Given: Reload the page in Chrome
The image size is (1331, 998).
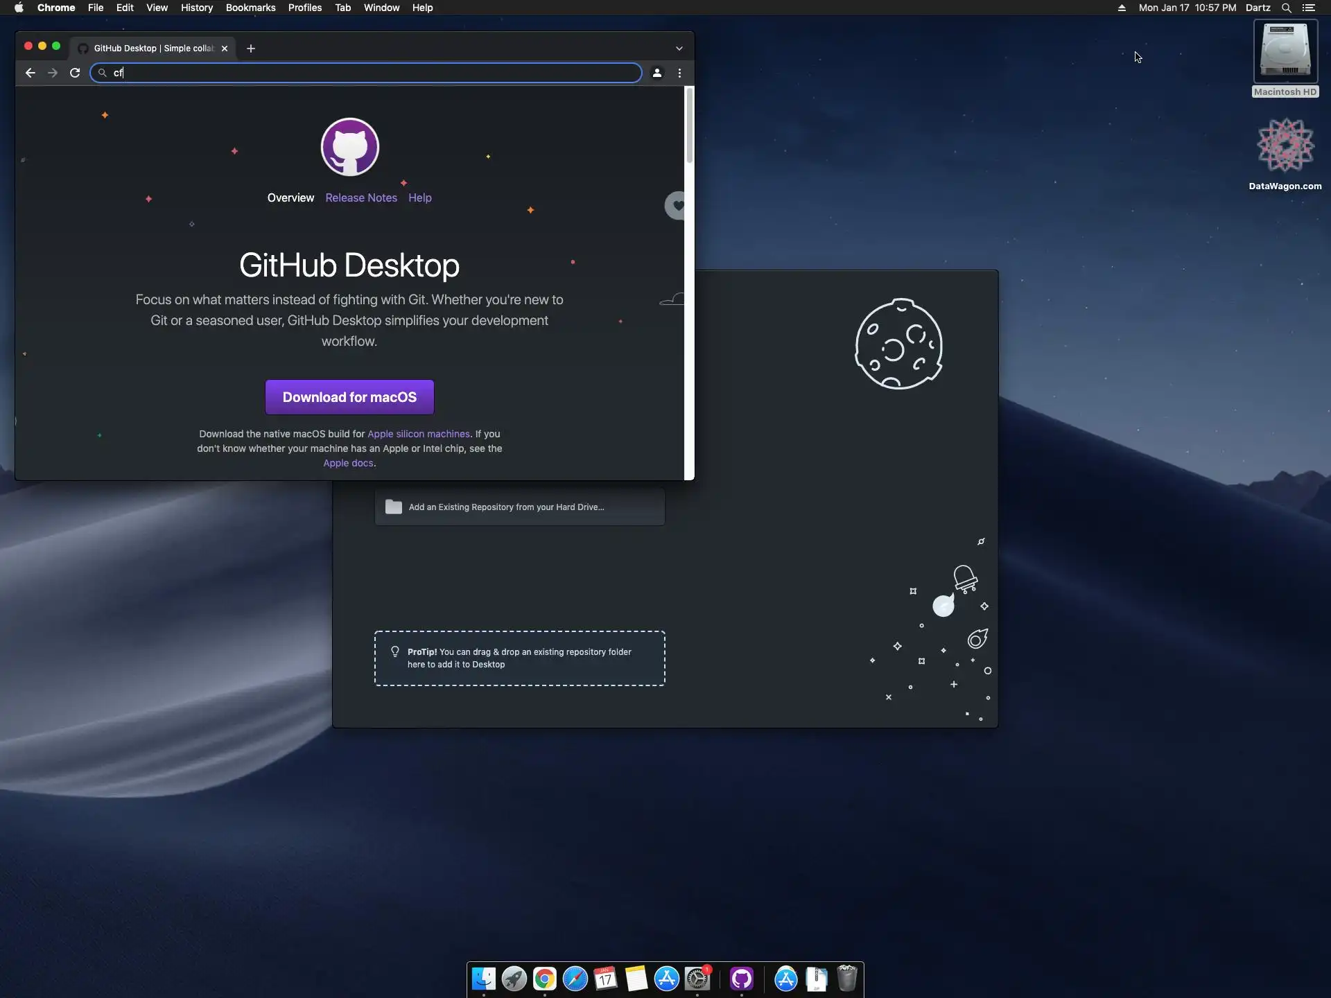Looking at the screenshot, I should [x=75, y=73].
